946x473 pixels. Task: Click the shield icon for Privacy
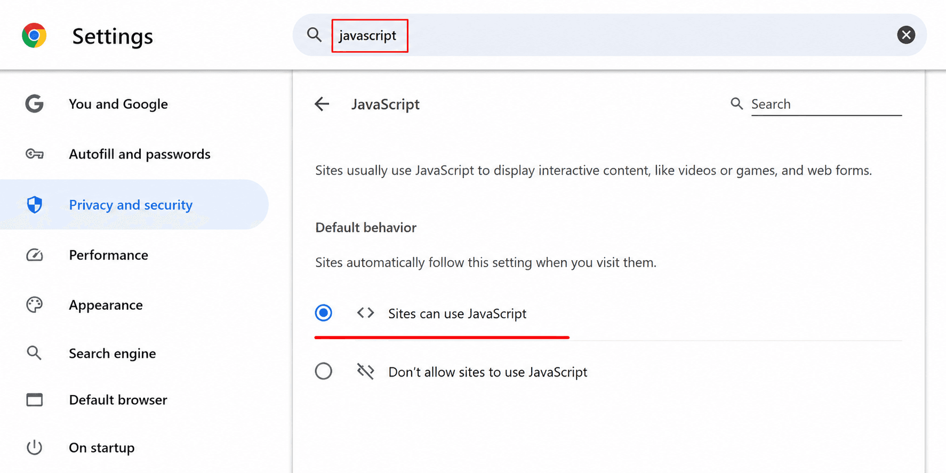[x=35, y=205]
